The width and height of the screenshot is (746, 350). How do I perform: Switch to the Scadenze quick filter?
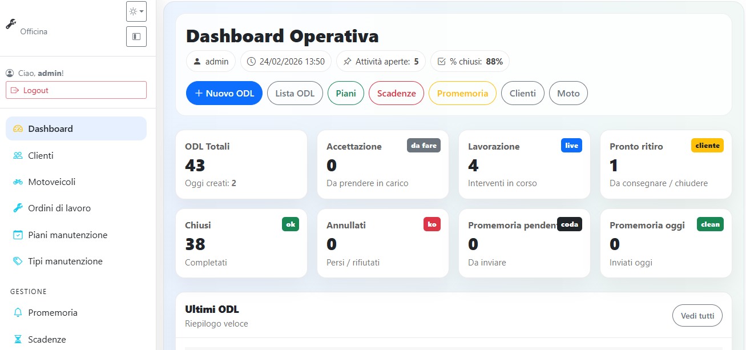[396, 92]
